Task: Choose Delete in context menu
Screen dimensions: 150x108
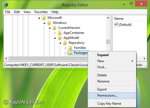Action: pos(112,75)
